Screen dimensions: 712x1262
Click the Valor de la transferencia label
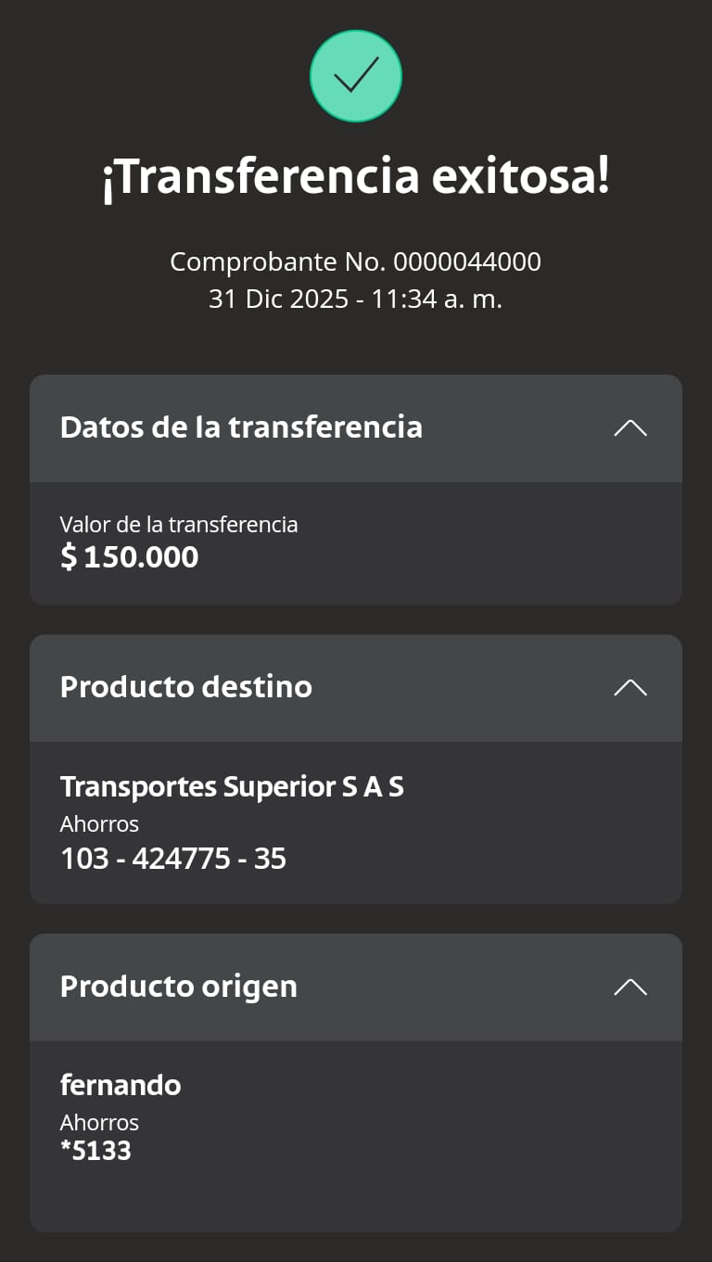[179, 525]
